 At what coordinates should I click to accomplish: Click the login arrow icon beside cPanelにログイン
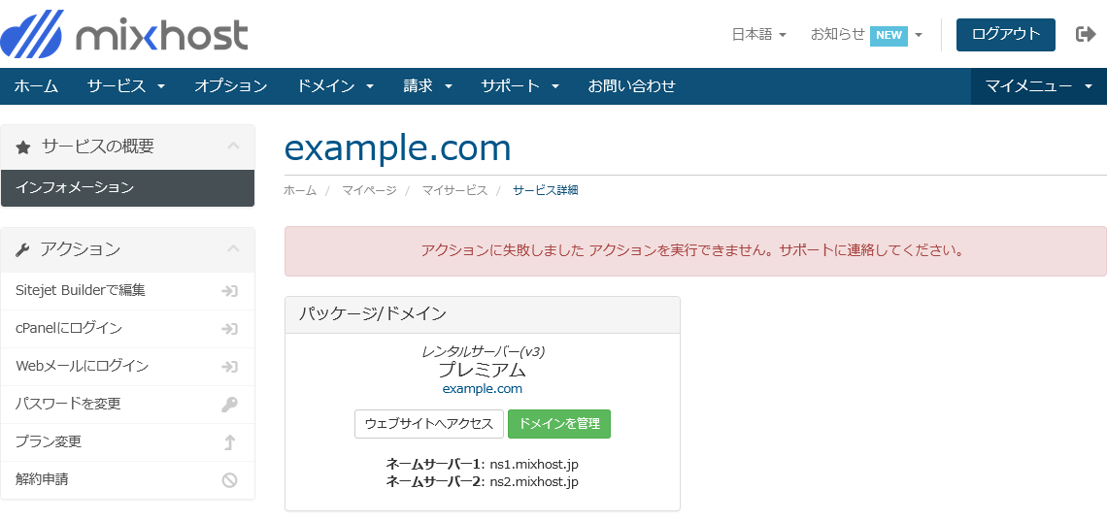[229, 329]
